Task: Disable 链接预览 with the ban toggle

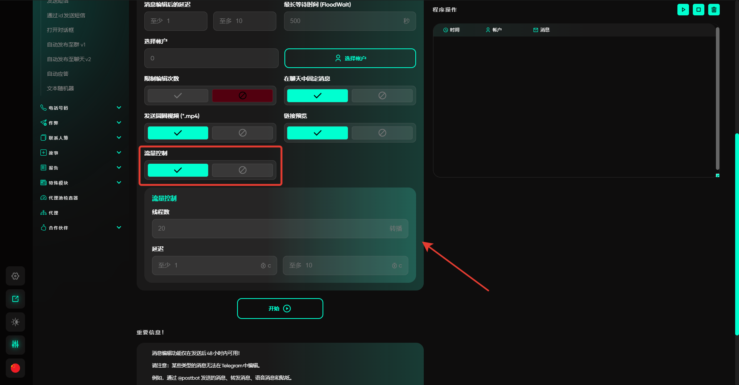Action: click(382, 133)
